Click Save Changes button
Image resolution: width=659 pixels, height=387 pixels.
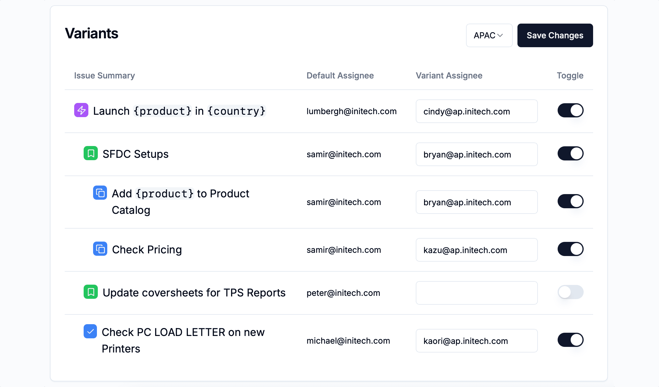[555, 35]
